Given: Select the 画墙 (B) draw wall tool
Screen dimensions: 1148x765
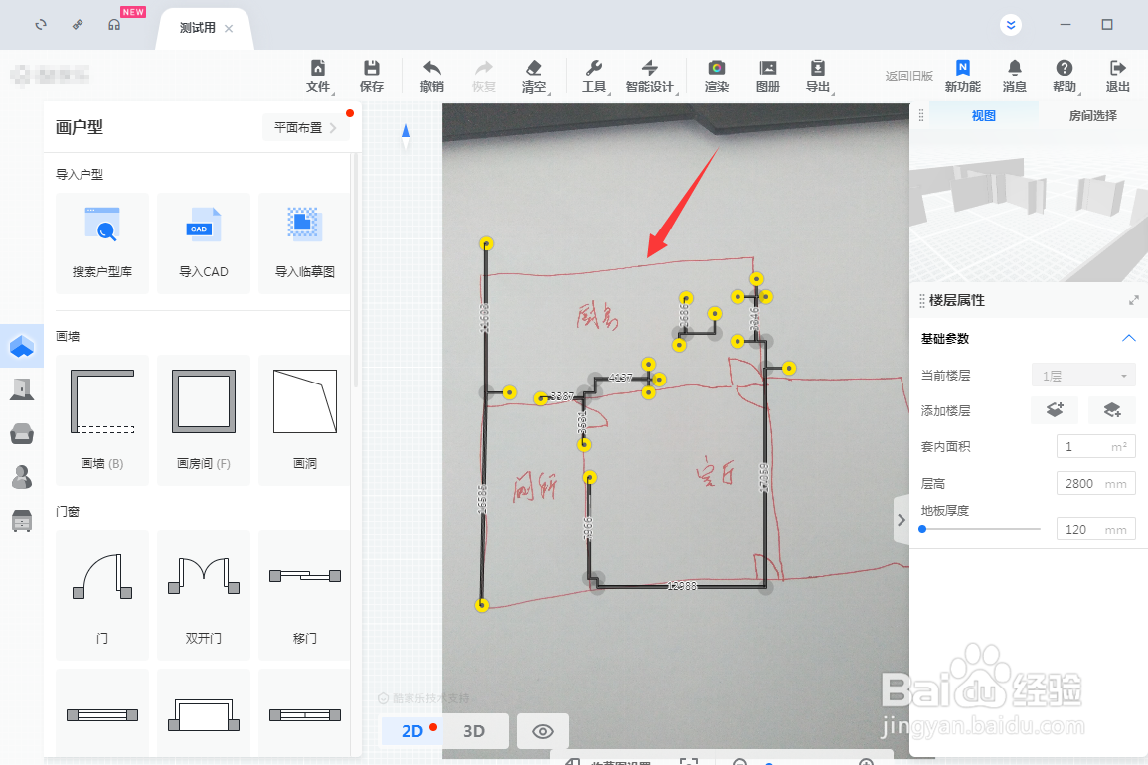Looking at the screenshot, I should pos(102,419).
